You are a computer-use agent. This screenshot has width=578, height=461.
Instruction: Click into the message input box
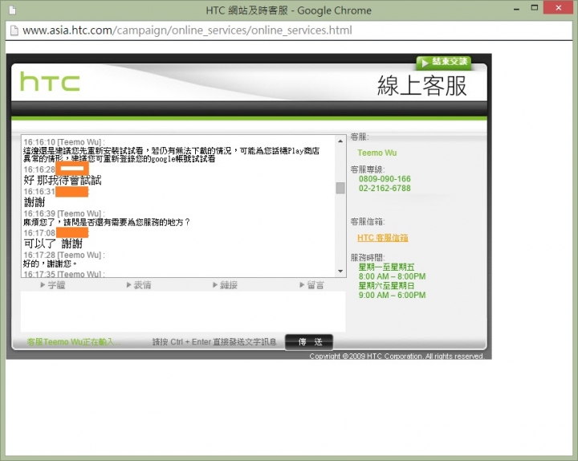183,312
